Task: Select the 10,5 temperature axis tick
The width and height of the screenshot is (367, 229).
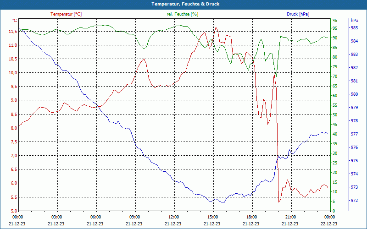Action: [x=13, y=59]
